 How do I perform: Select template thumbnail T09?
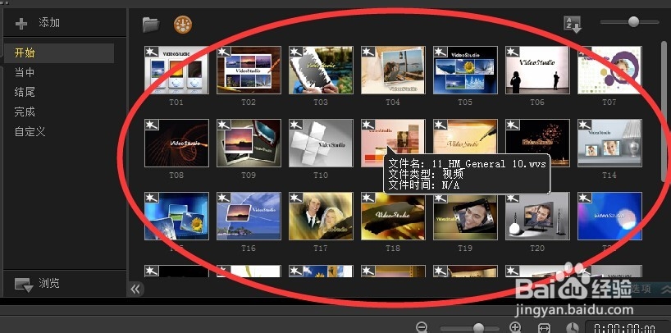coord(249,143)
